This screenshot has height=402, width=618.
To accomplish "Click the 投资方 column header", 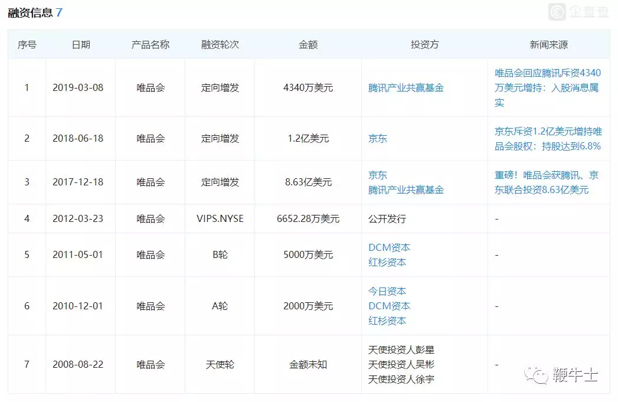I will tap(424, 44).
